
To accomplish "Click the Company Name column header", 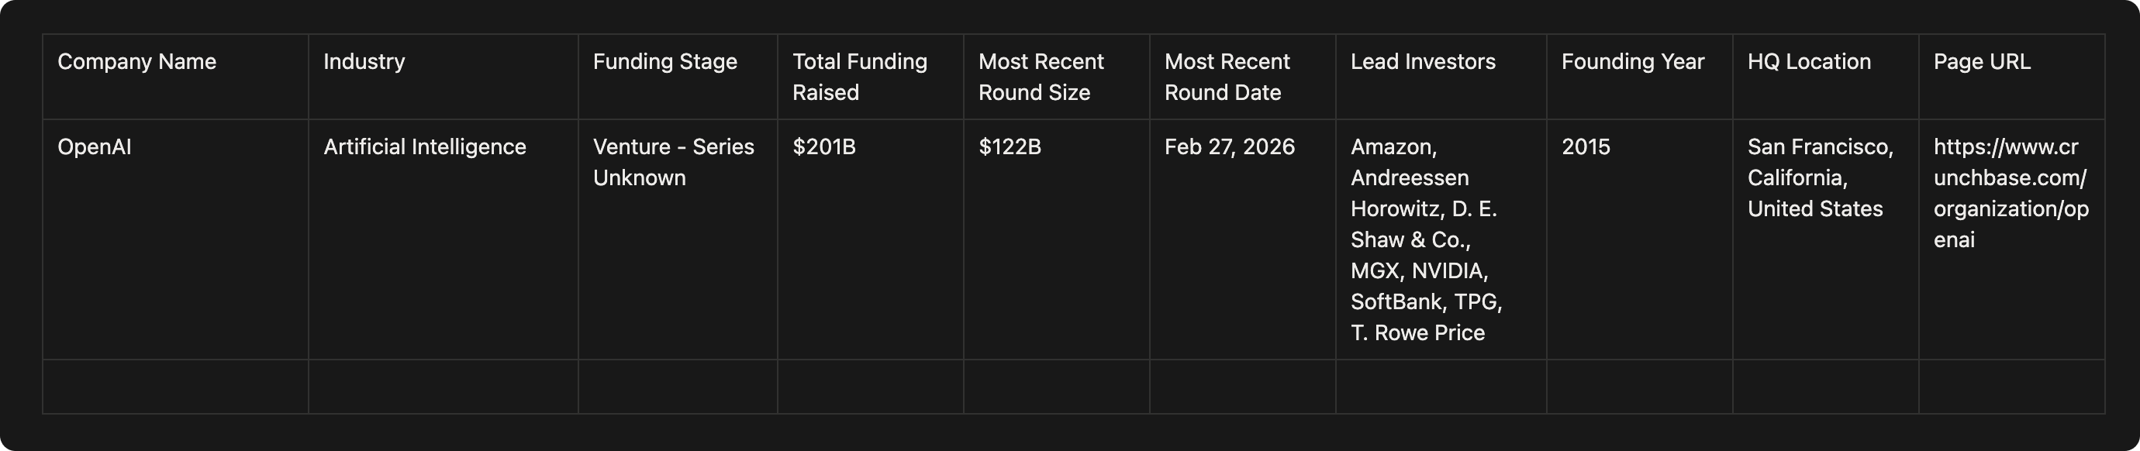I will point(137,61).
